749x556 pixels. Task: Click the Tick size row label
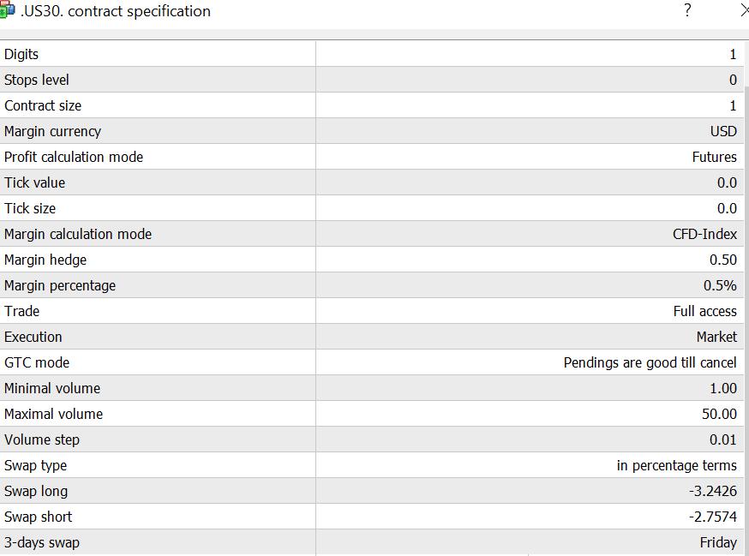pos(30,208)
